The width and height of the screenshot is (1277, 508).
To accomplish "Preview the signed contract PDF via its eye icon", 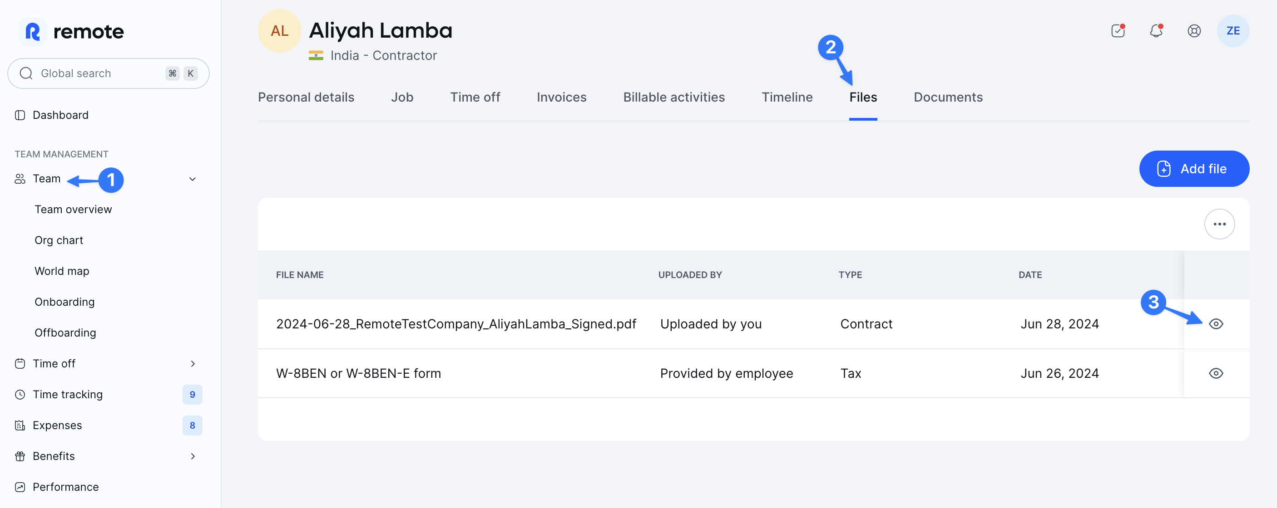I will (1217, 324).
